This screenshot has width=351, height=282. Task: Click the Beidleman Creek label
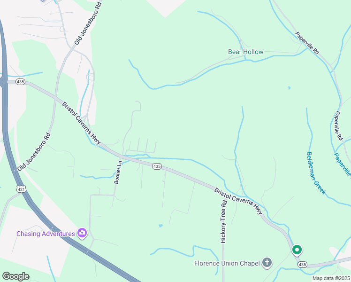[316, 173]
